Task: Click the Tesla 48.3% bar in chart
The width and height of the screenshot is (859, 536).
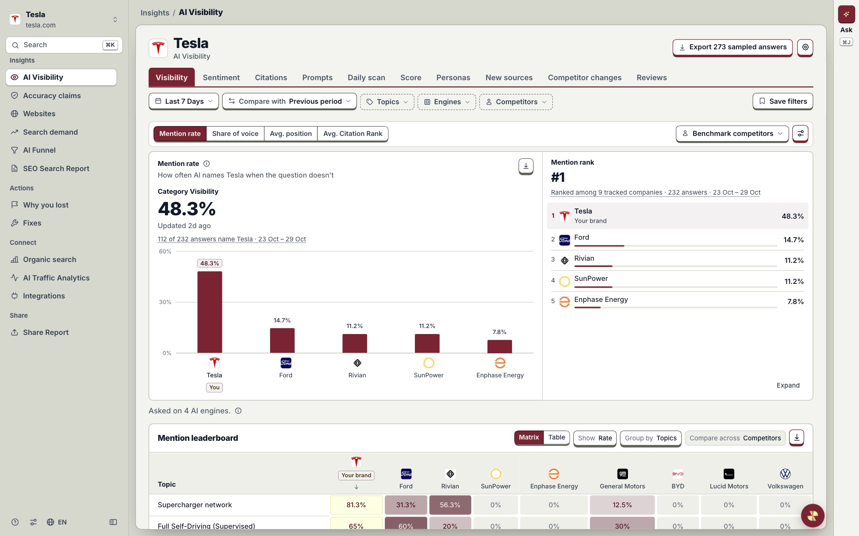Action: pyautogui.click(x=210, y=312)
